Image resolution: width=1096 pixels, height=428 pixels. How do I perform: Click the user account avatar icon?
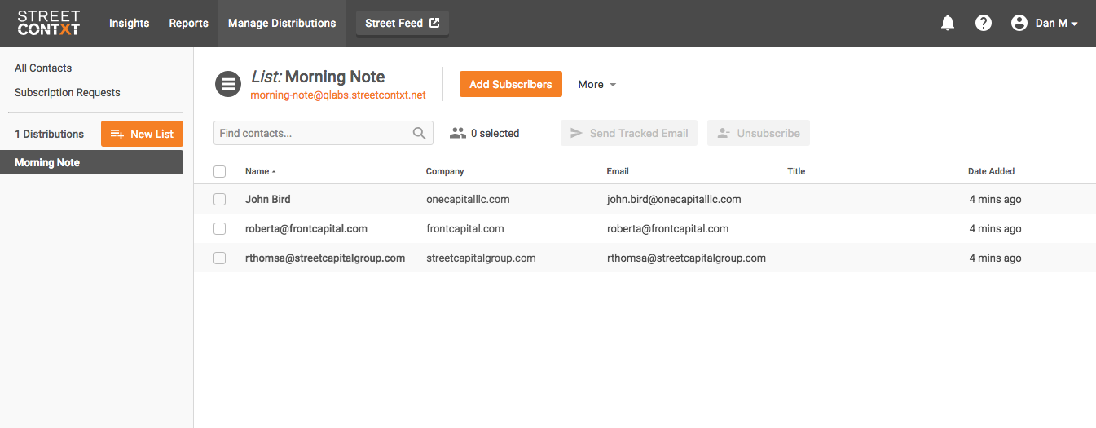pos(1019,24)
